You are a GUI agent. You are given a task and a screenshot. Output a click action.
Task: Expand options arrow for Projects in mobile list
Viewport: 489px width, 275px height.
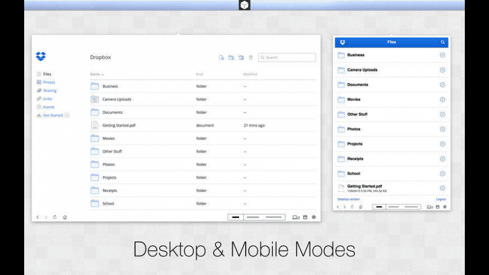point(442,144)
